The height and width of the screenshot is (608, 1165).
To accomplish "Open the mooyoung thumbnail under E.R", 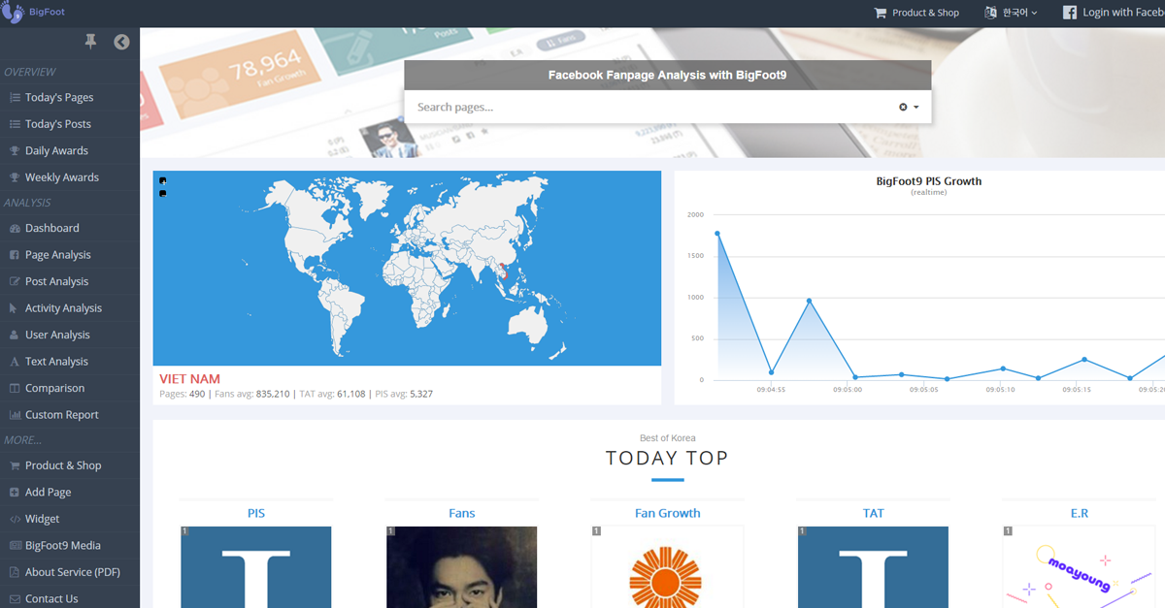I will [1080, 567].
